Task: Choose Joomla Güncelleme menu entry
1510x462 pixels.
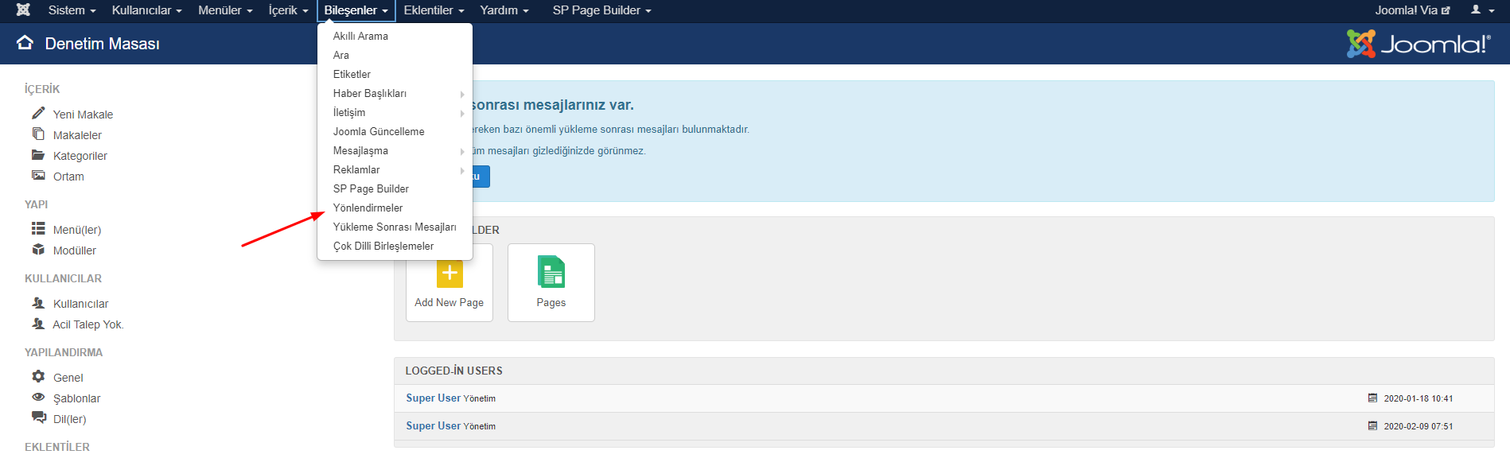Action: [x=379, y=132]
